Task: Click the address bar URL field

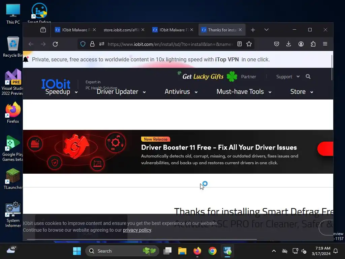Action: [x=170, y=44]
